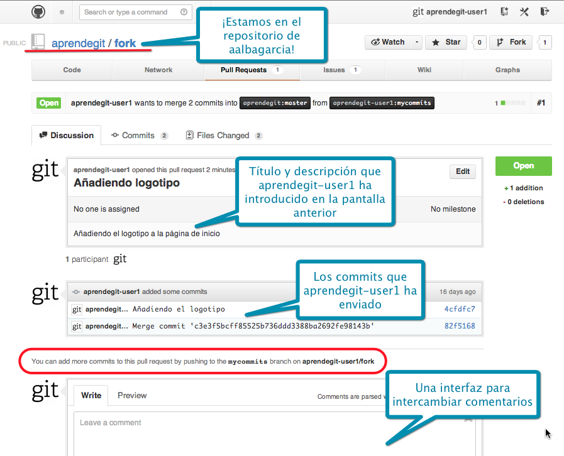Click the sign out icon
Viewport: 564px width, 456px height.
point(545,11)
